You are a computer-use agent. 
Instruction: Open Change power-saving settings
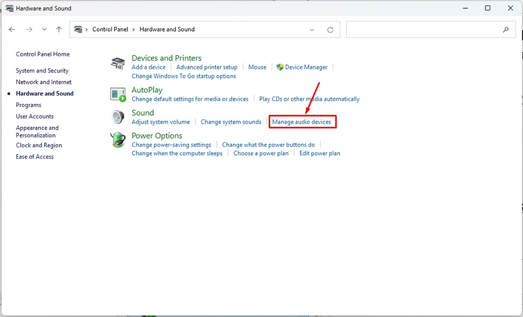171,145
